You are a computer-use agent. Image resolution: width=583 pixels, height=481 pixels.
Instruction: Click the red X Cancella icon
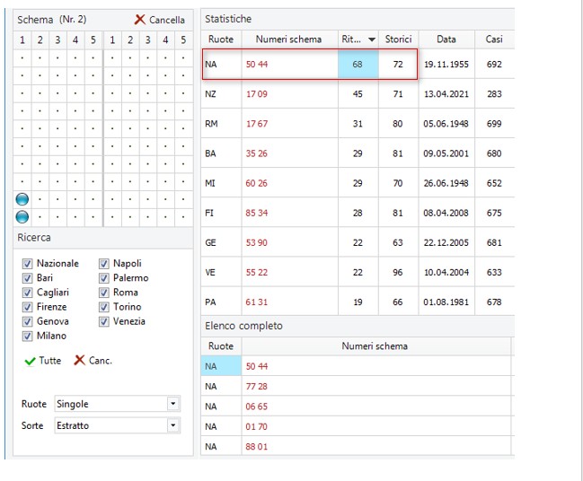[x=140, y=20]
